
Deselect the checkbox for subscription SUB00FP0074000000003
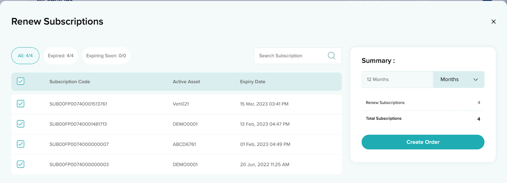(21, 164)
